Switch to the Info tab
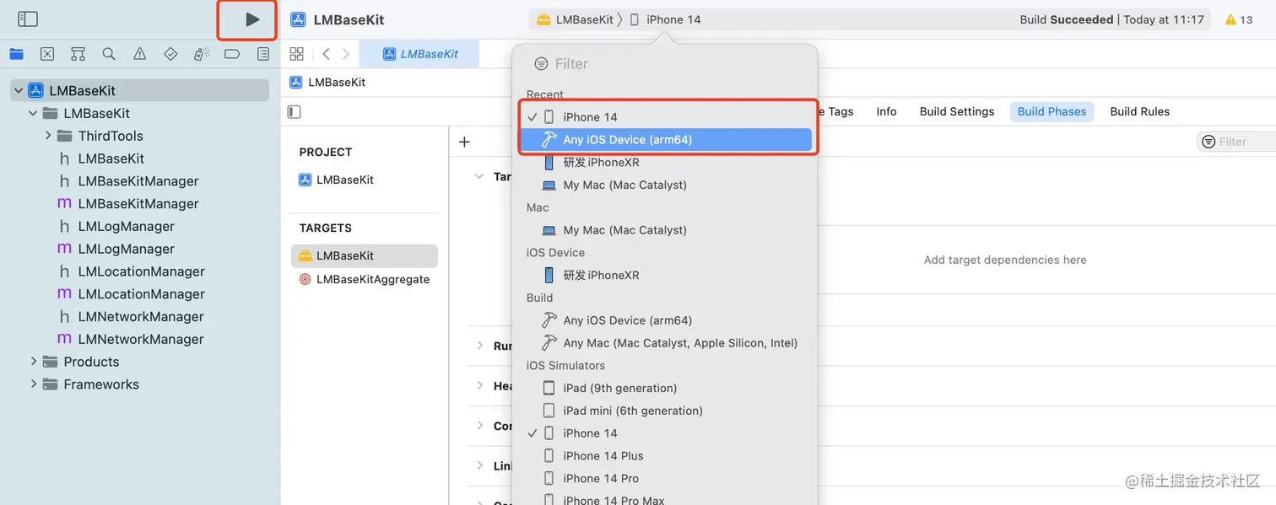1276x505 pixels. point(886,111)
